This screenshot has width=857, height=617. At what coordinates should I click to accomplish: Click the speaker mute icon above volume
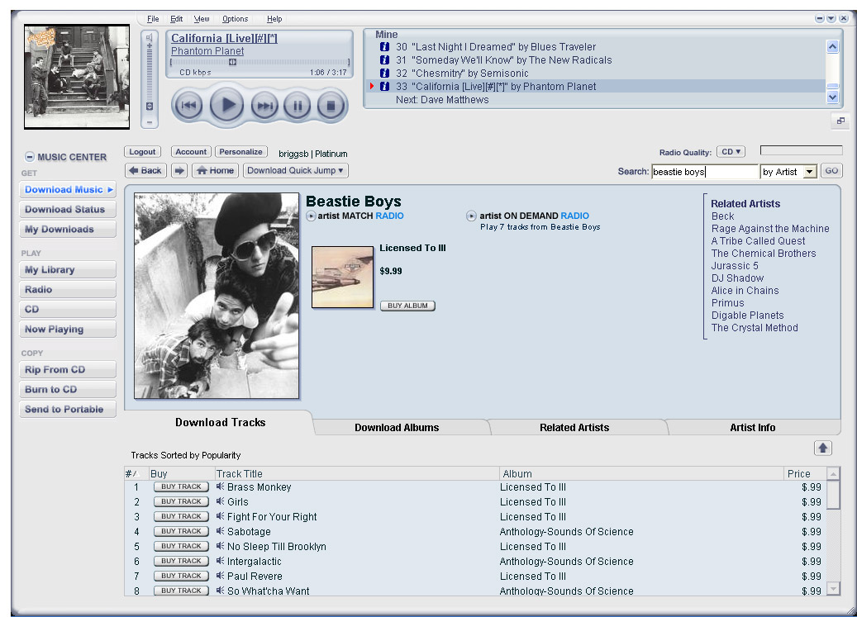coord(150,38)
